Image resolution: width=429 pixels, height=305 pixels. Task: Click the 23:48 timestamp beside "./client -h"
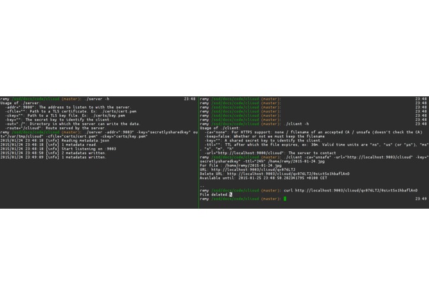pos(421,124)
